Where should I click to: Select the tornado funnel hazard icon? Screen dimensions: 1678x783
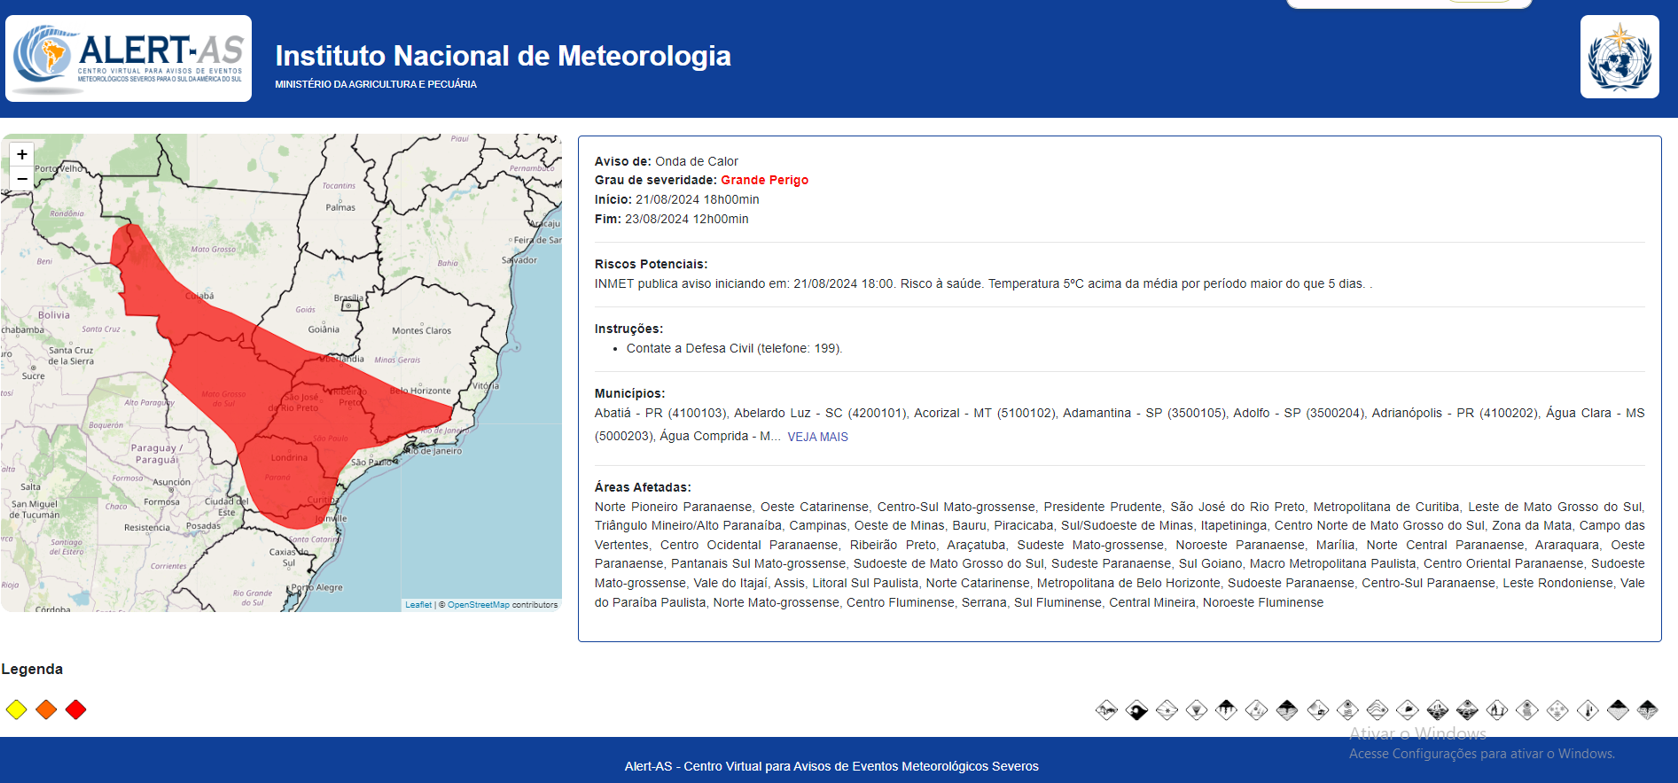pyautogui.click(x=1197, y=709)
